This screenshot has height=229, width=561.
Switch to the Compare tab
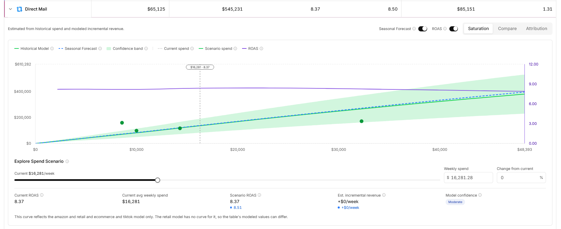point(507,29)
